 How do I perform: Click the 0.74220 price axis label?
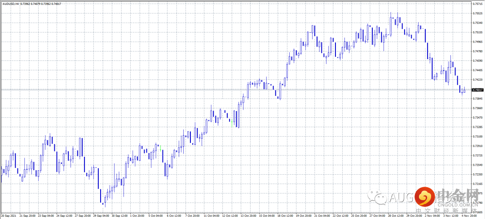478,80
